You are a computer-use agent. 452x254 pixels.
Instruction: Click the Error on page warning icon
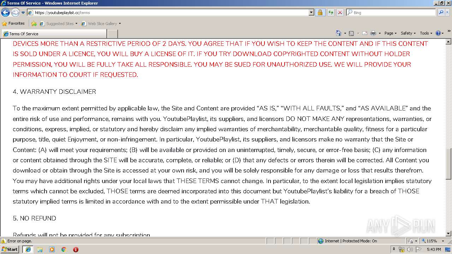(x=4, y=241)
